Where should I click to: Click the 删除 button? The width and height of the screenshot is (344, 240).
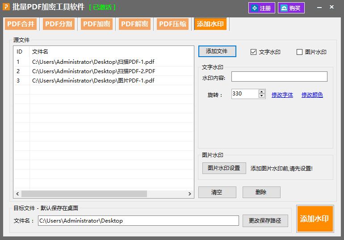[x=261, y=192]
